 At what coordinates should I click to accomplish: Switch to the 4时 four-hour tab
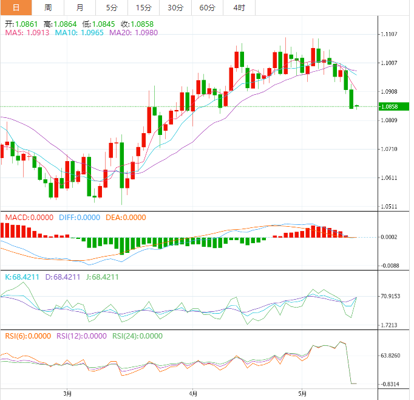point(239,8)
